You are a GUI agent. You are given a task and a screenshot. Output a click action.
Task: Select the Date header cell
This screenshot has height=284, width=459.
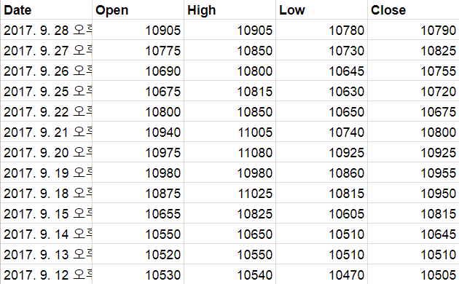point(46,10)
